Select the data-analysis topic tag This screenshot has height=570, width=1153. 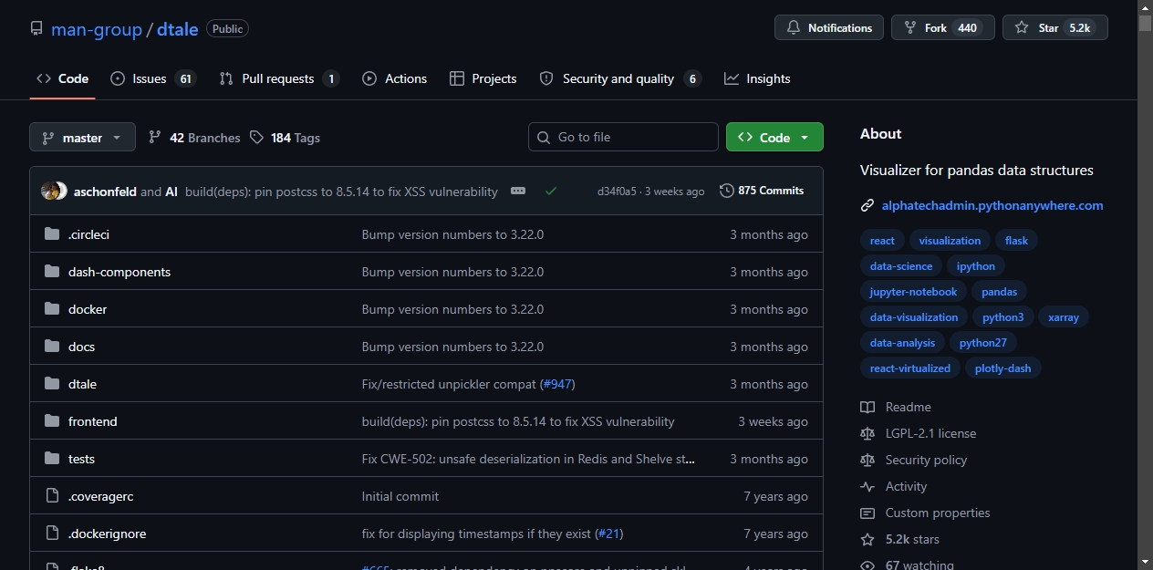tap(902, 343)
